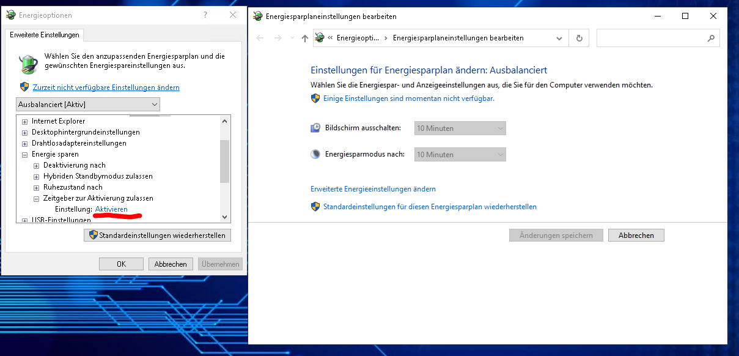Click the Energieopti... breadcrumb item
This screenshot has height=356, width=739.
pos(358,38)
